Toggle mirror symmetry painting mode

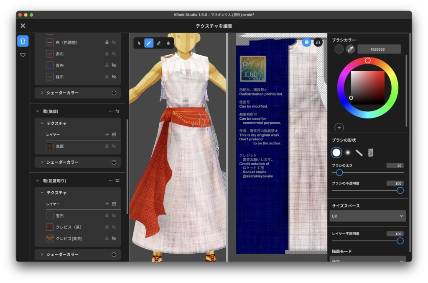(318, 42)
